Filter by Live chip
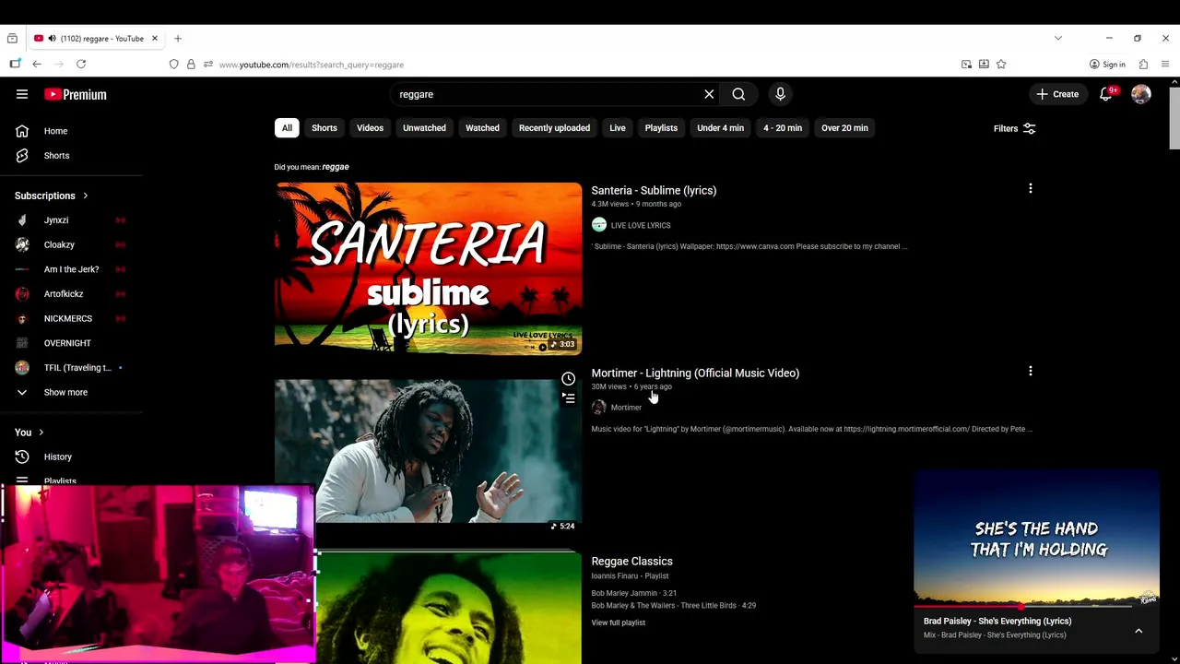 tap(618, 128)
